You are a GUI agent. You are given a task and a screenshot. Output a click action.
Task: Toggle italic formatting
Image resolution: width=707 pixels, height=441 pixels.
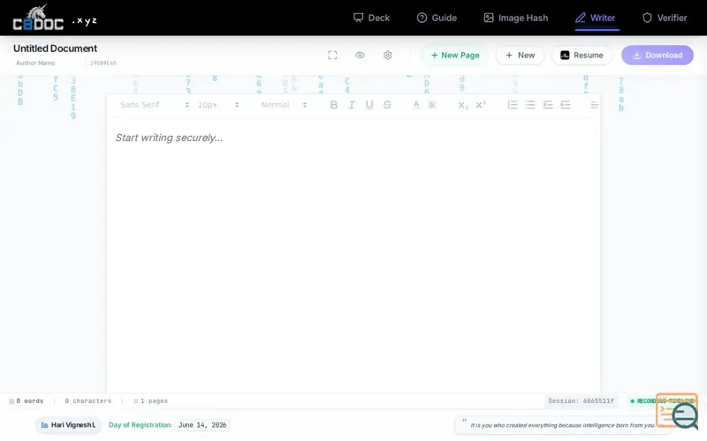pos(351,105)
